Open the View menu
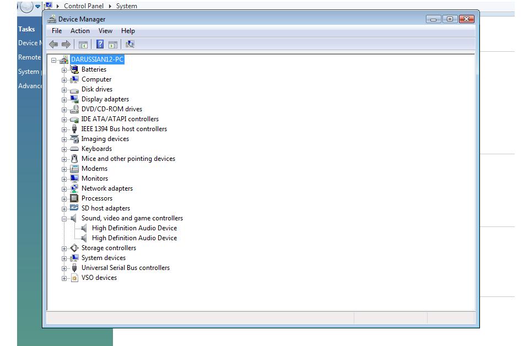The height and width of the screenshot is (346, 529). 105,31
